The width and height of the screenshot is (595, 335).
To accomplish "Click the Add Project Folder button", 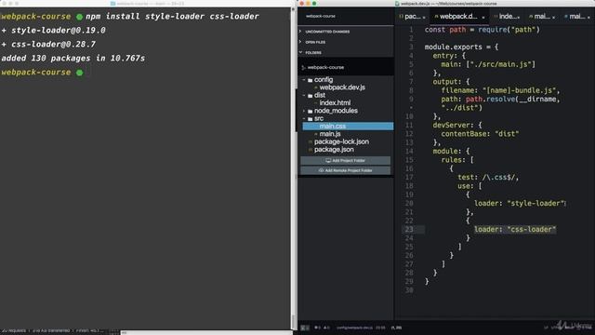I will 345,161.
